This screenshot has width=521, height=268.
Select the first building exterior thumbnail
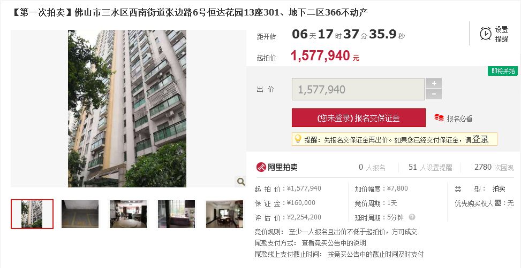[x=32, y=214]
